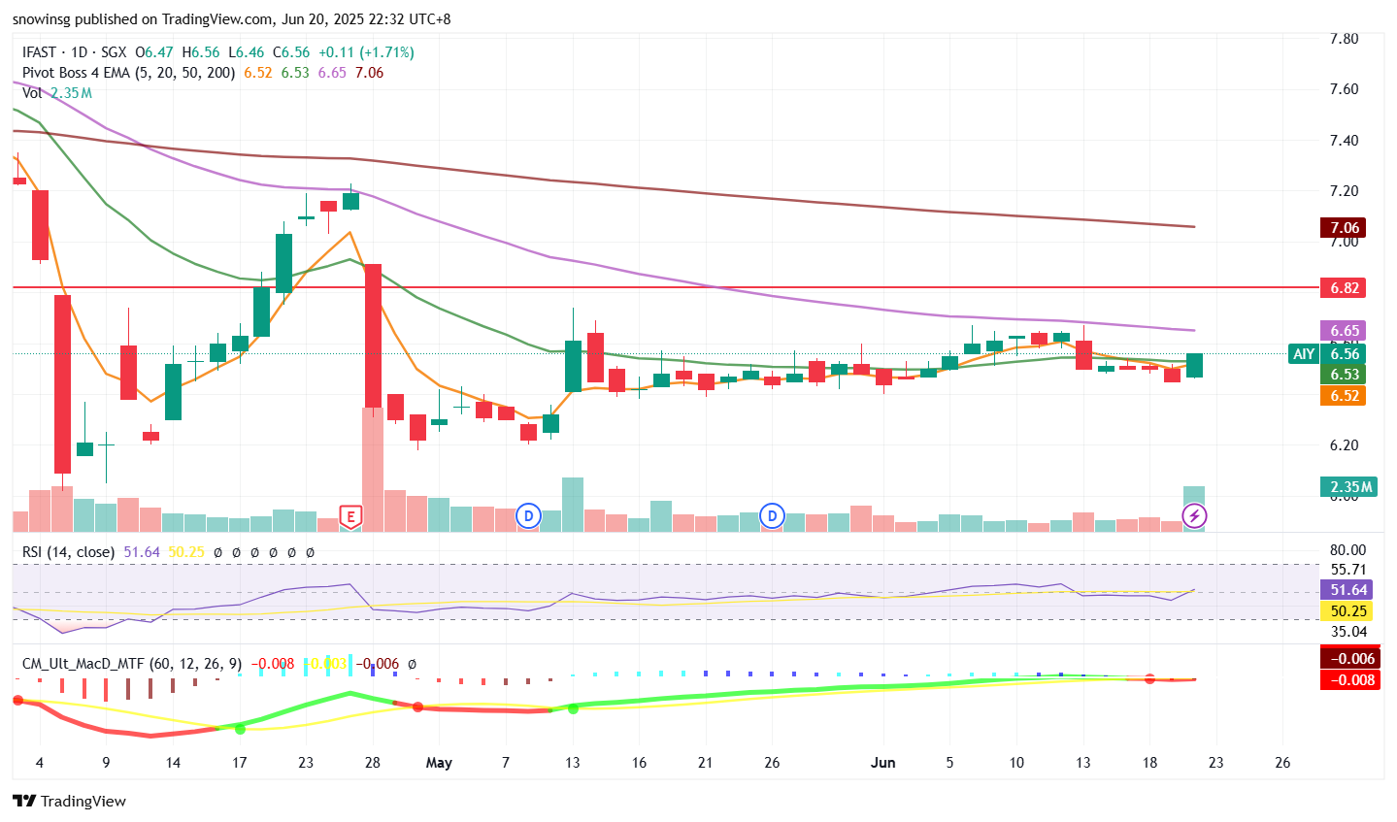Image resolution: width=1397 pixels, height=822 pixels.
Task: Select the 50.25 yellow RSI axis label
Action: click(1348, 611)
